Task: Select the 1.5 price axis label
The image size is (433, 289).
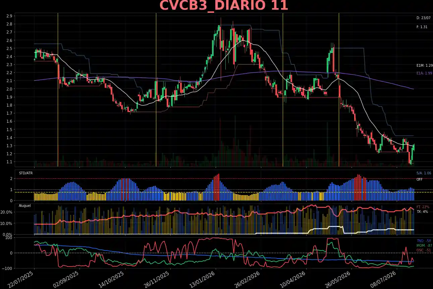Action: 9,129
